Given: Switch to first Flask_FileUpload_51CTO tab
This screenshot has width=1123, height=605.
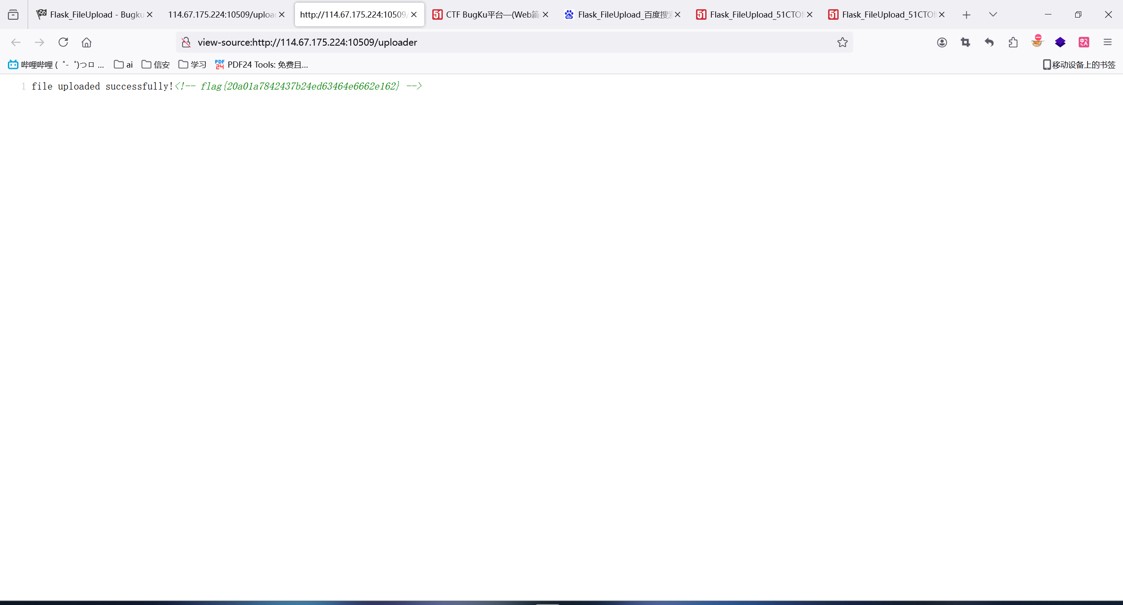Looking at the screenshot, I should coord(754,14).
